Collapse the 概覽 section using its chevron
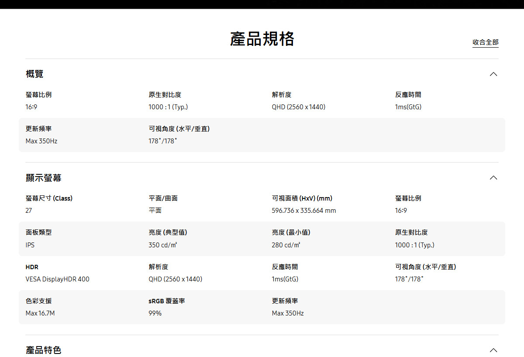The image size is (524, 357). [493, 74]
